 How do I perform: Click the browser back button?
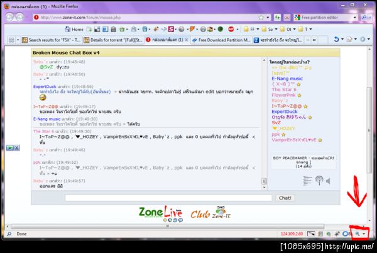click(x=9, y=17)
